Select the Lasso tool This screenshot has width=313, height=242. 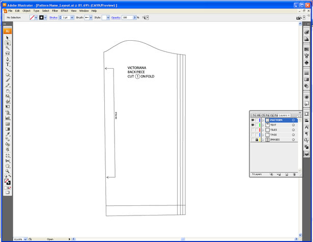(8, 53)
